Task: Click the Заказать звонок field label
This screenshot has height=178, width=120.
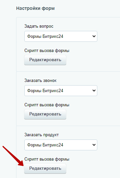Action: coord(40,81)
